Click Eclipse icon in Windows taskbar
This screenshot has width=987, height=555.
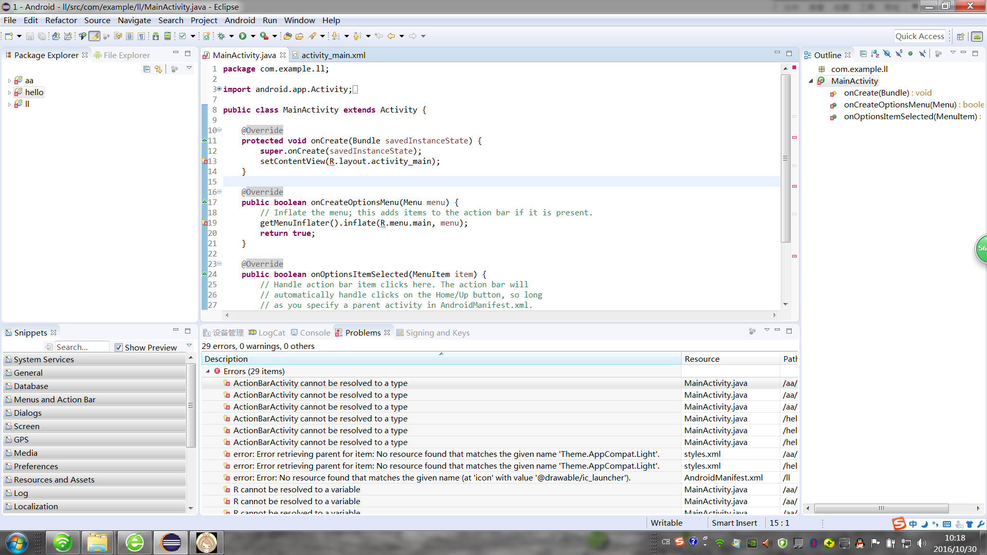(x=171, y=543)
